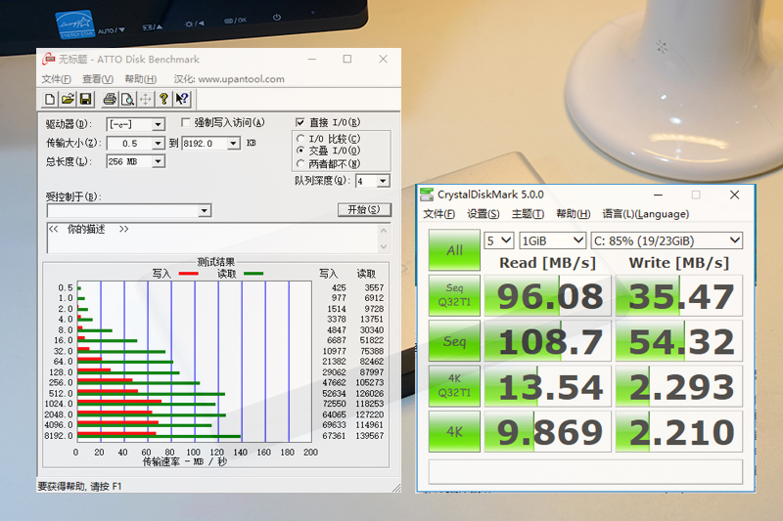The width and height of the screenshot is (783, 521).
Task: Open the 驱动器 drive dropdown
Action: (x=159, y=124)
